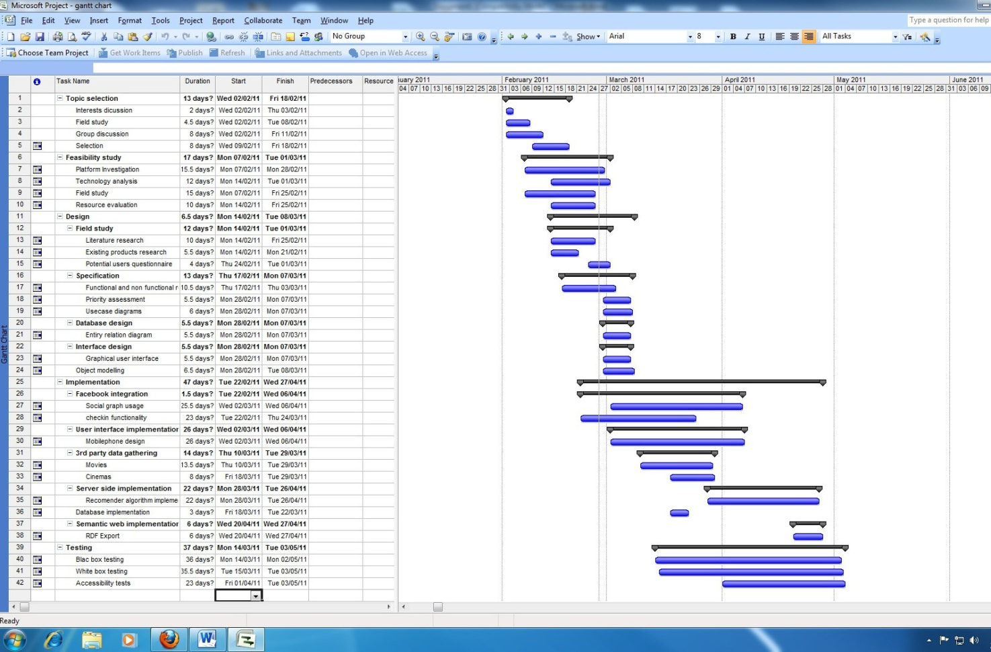Create a new project file
Viewport: 991px width, 652px height.
[10, 37]
